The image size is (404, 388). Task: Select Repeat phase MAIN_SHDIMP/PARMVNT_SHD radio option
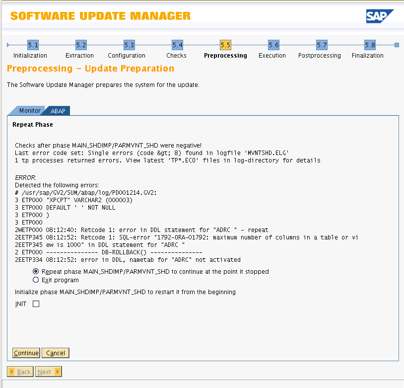[x=36, y=271]
